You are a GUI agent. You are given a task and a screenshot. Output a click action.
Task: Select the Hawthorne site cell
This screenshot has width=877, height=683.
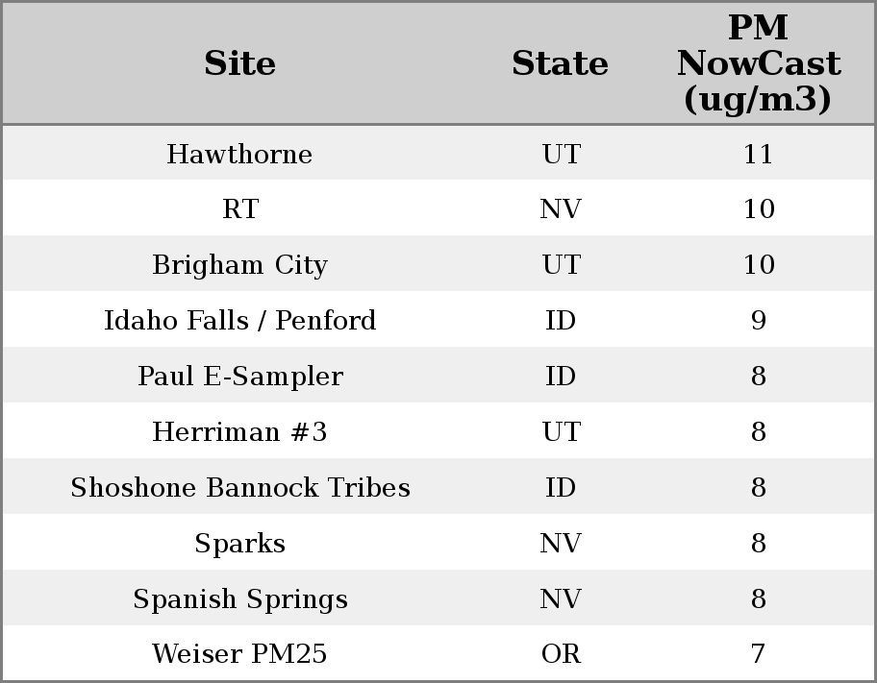pyautogui.click(x=239, y=155)
